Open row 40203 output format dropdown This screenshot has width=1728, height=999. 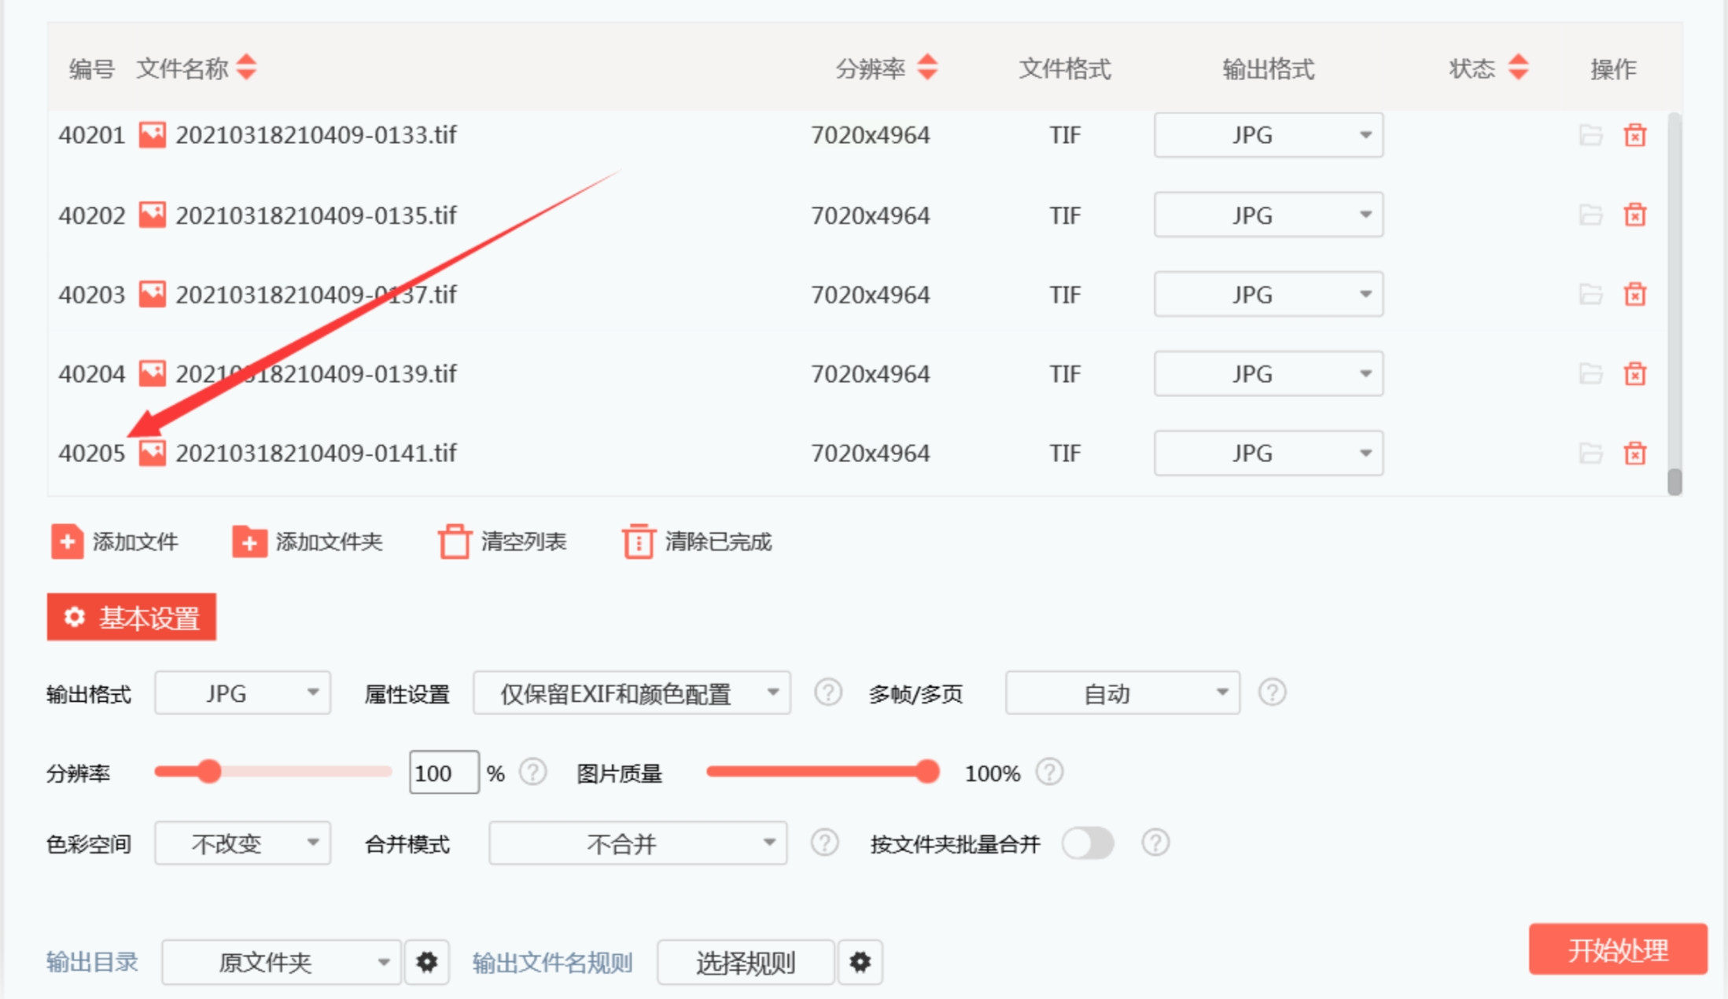(1268, 295)
